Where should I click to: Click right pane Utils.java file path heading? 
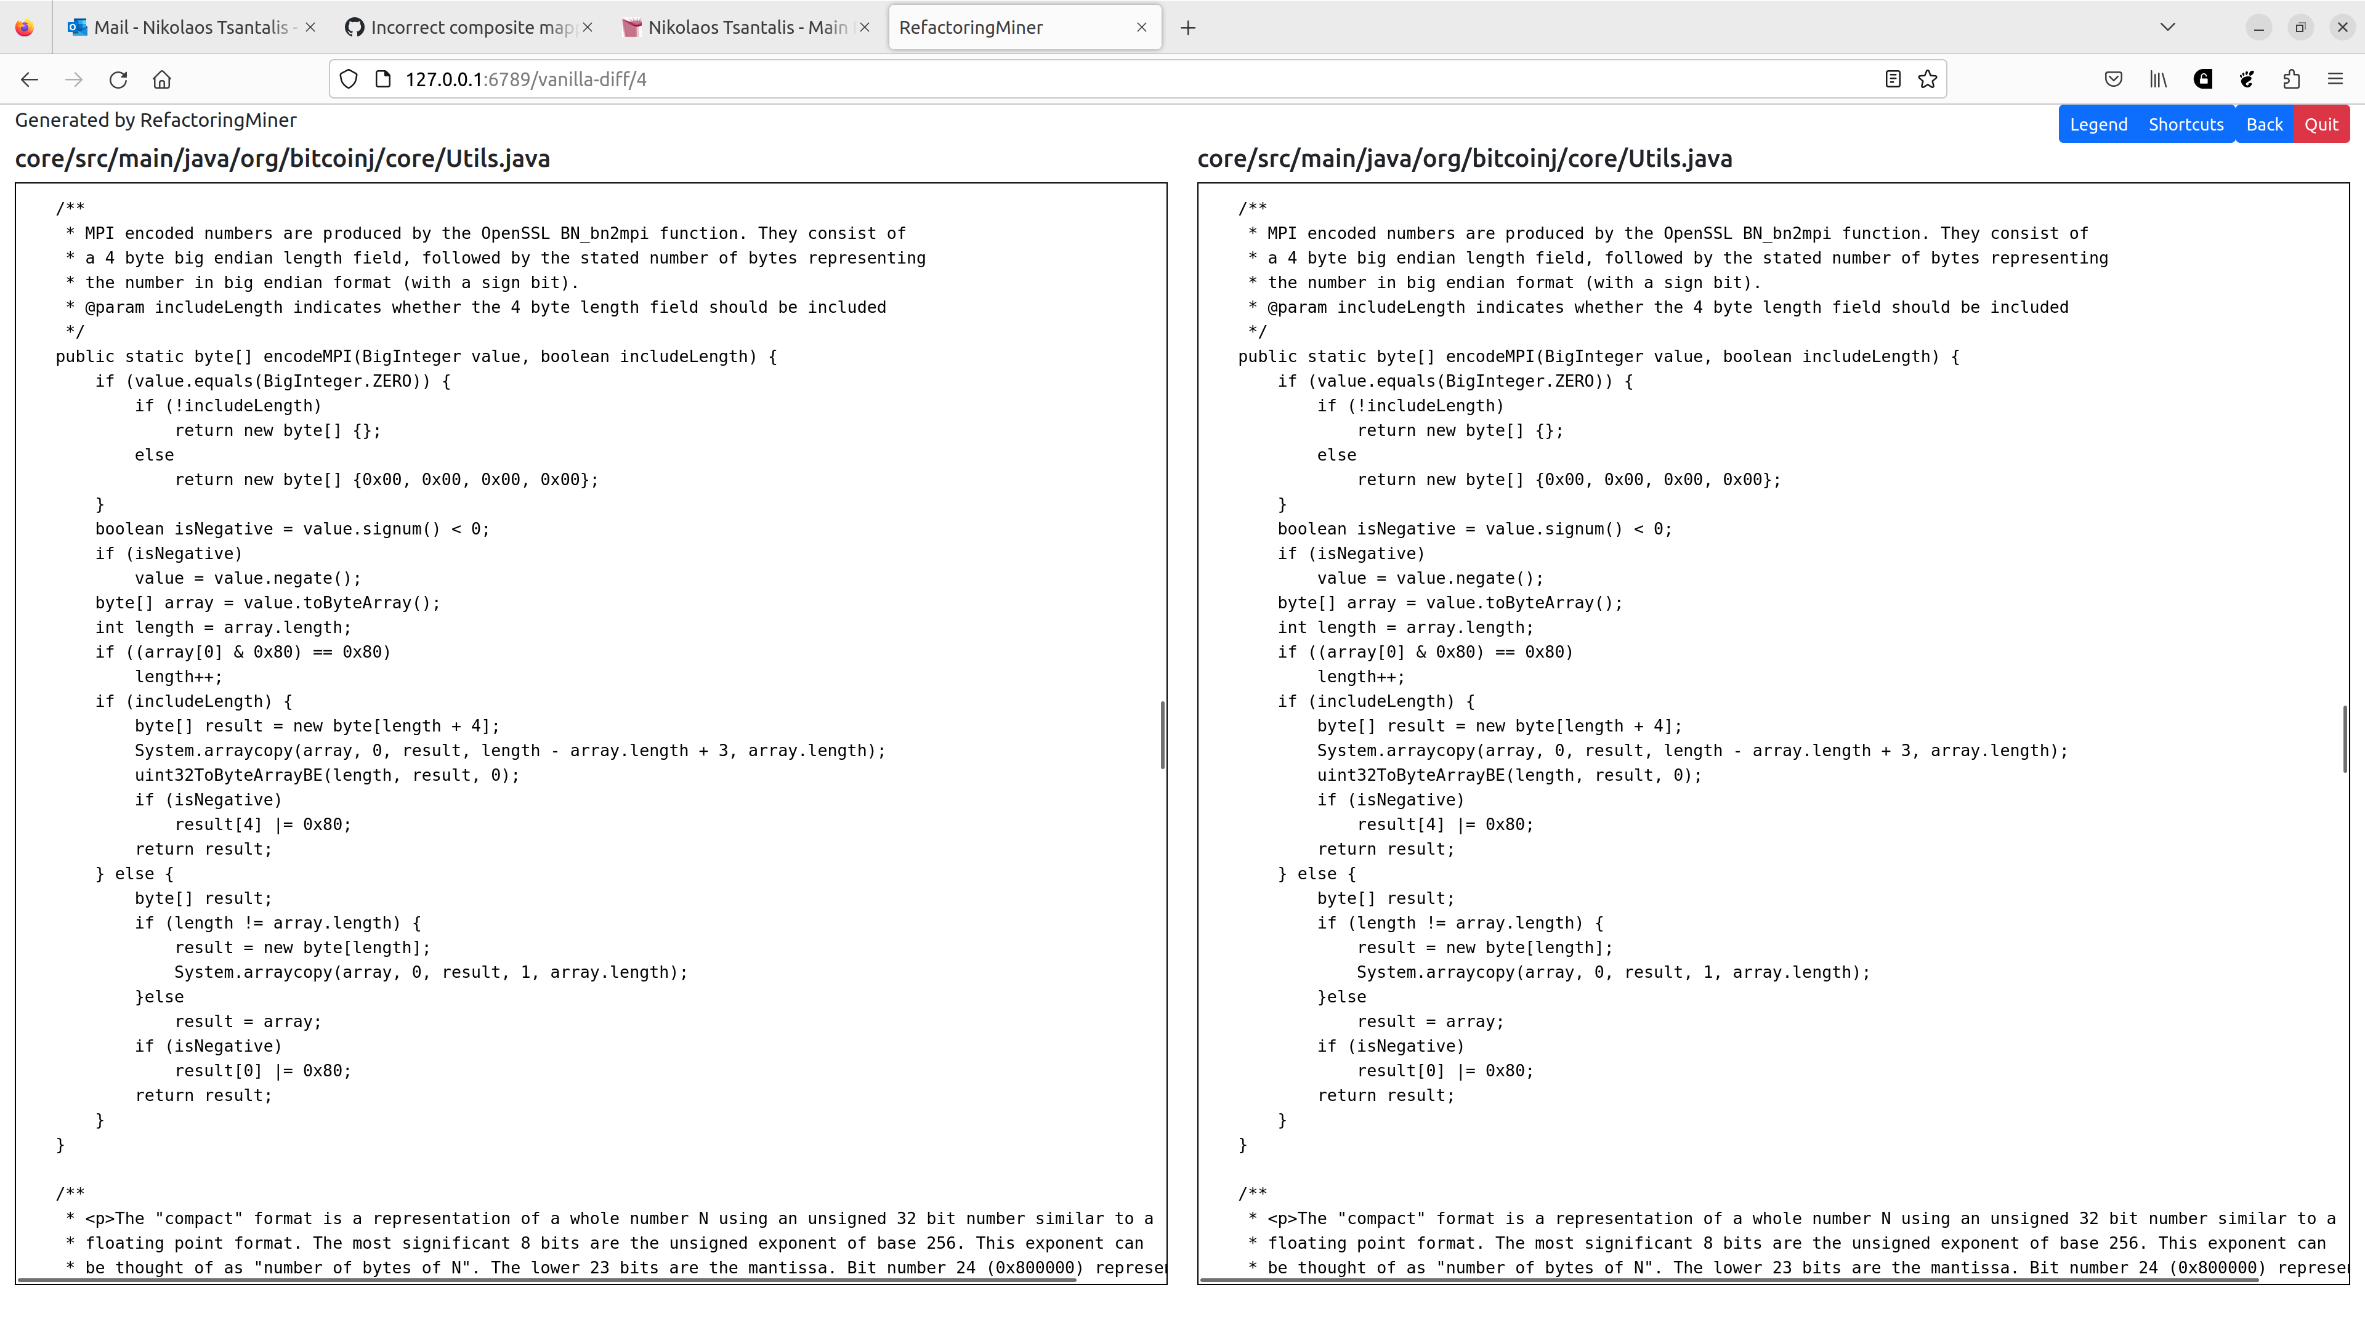pyautogui.click(x=1465, y=159)
